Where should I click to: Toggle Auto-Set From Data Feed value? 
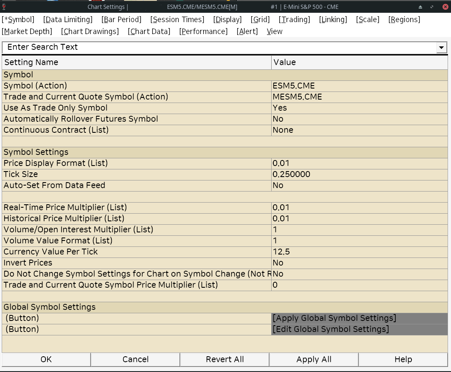360,186
